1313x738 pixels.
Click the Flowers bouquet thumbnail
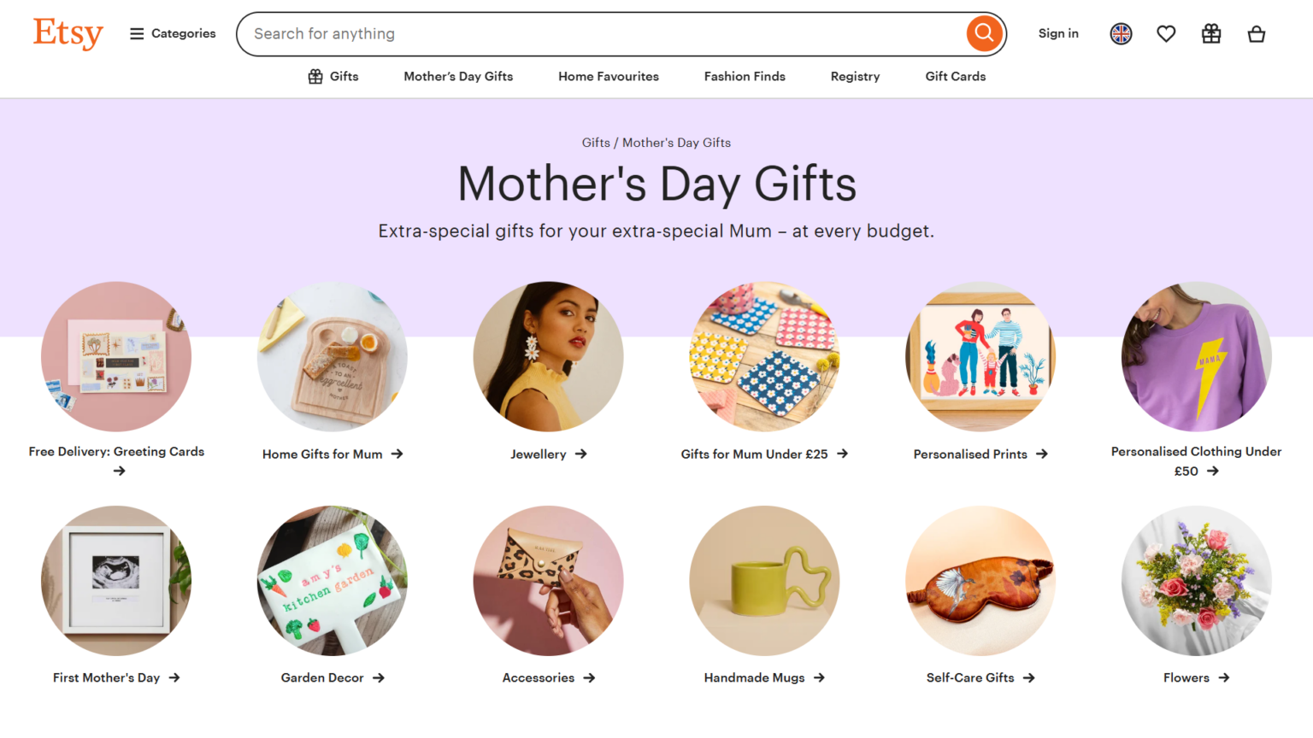click(1196, 581)
